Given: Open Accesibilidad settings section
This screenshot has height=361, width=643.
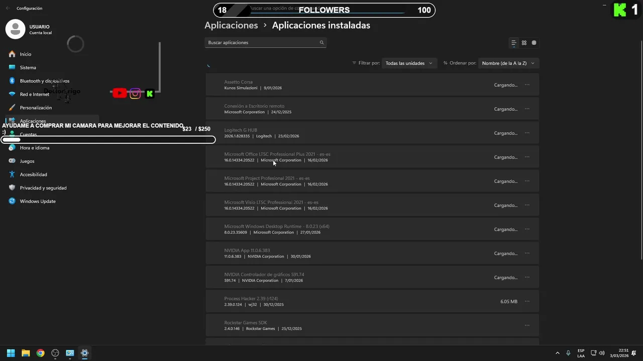Looking at the screenshot, I should coord(33,174).
